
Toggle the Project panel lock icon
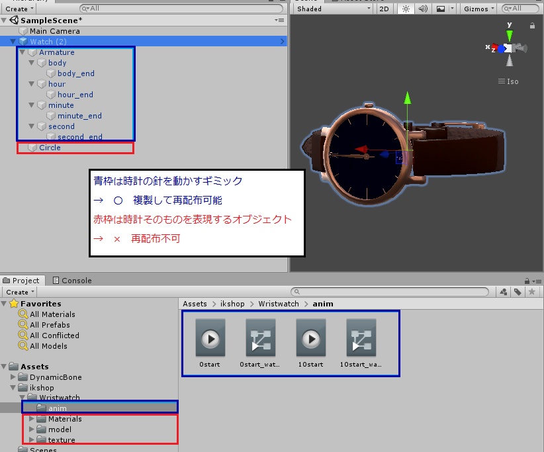[527, 281]
